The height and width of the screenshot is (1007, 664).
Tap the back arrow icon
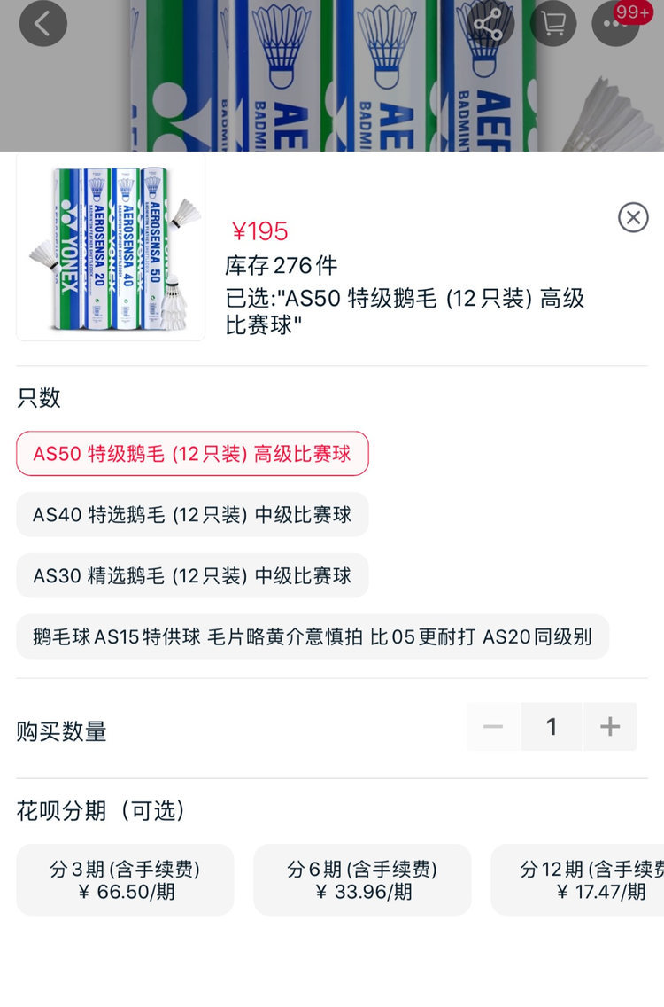pyautogui.click(x=42, y=24)
